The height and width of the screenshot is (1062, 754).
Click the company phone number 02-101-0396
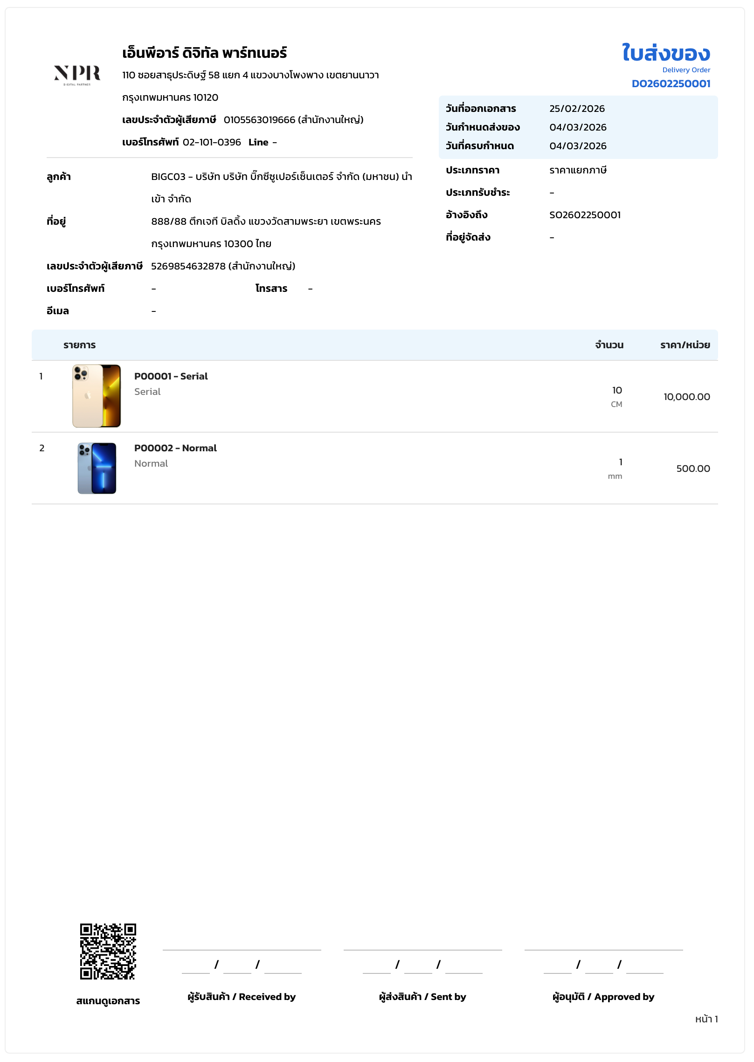(x=212, y=142)
